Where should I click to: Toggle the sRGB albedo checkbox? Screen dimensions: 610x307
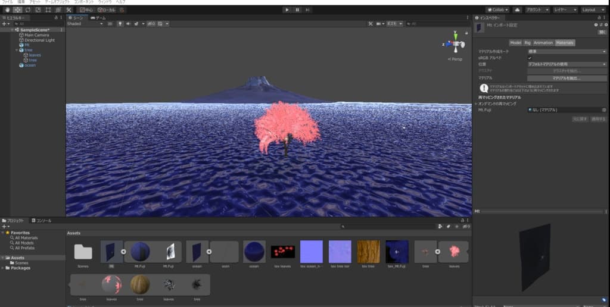[x=530, y=58]
